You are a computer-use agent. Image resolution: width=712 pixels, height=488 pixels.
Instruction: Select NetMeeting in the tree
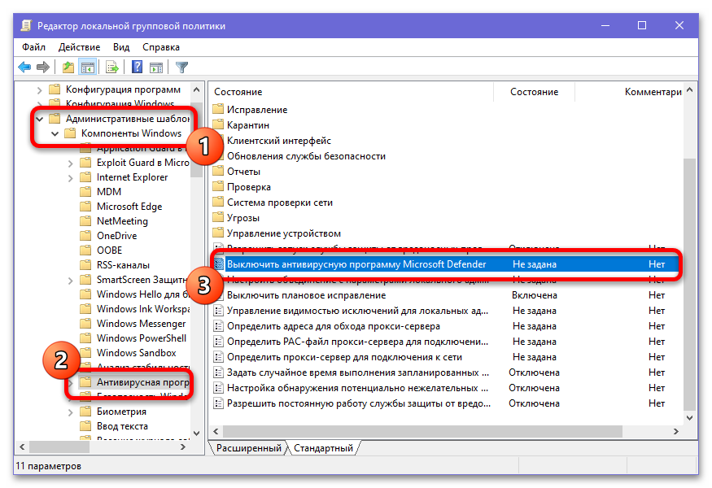click(122, 221)
